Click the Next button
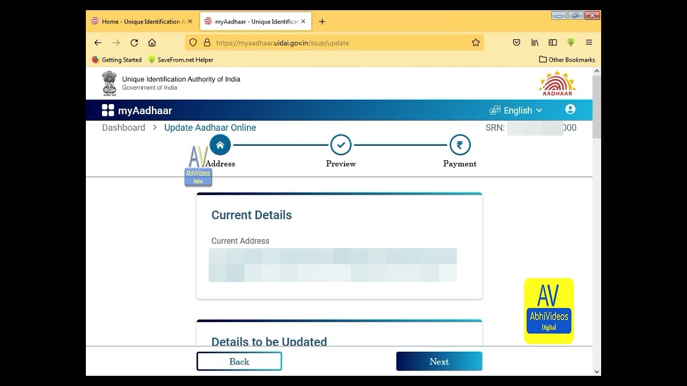The height and width of the screenshot is (386, 687). point(439,361)
